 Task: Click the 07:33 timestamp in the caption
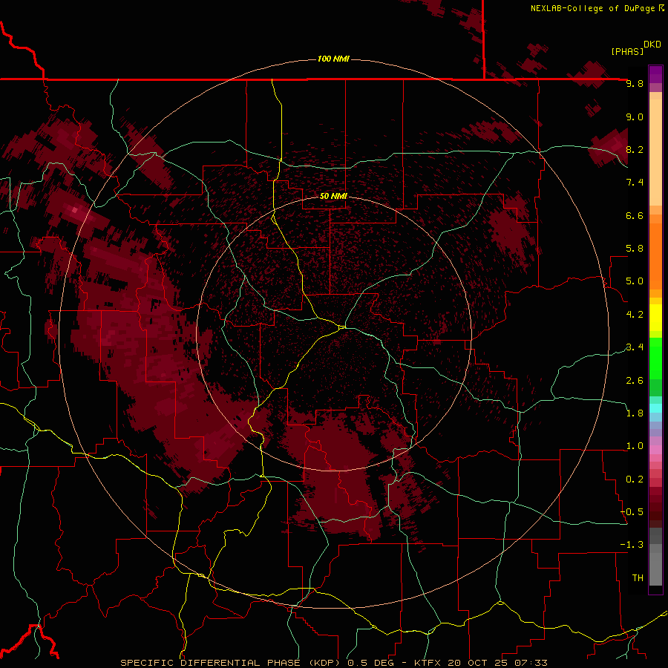[531, 663]
